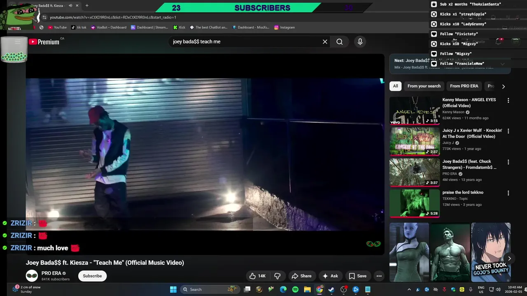Open Steam from the taskbar

(x=331, y=289)
